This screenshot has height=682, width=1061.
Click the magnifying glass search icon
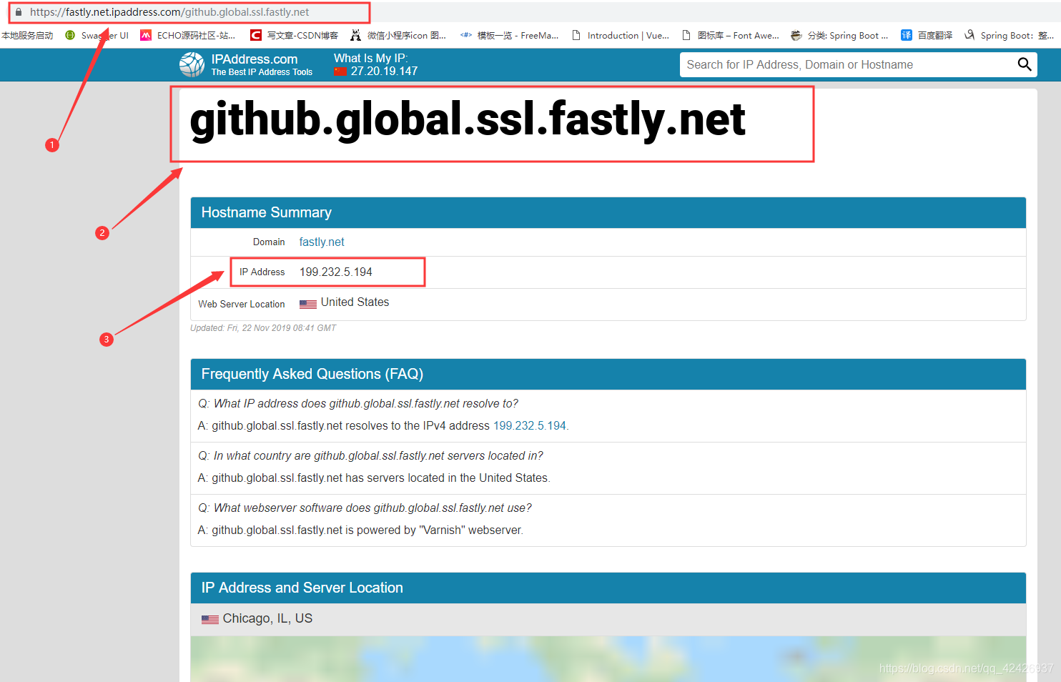point(1025,64)
